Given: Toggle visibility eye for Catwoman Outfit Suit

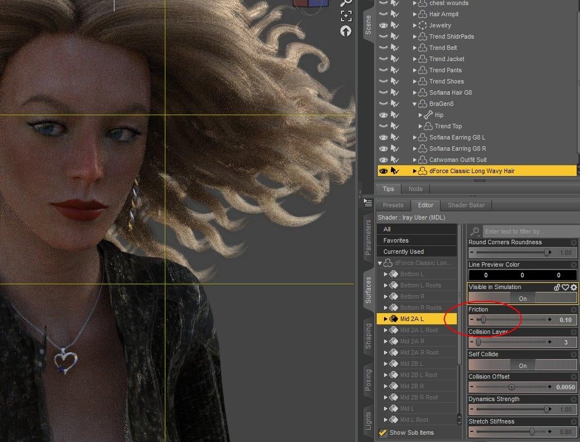Looking at the screenshot, I should (383, 160).
